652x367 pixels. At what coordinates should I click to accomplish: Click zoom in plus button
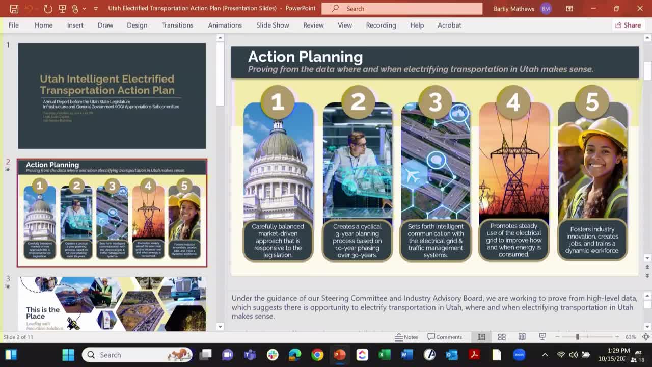click(x=617, y=337)
